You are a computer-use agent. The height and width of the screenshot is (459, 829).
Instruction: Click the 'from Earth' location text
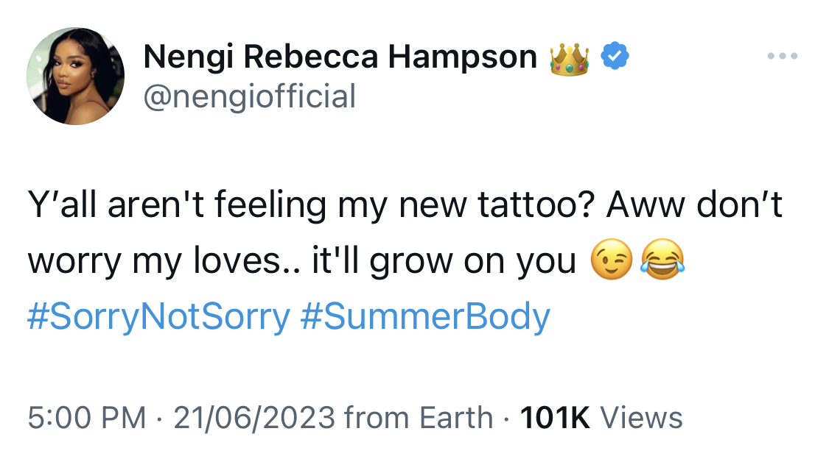click(x=419, y=418)
